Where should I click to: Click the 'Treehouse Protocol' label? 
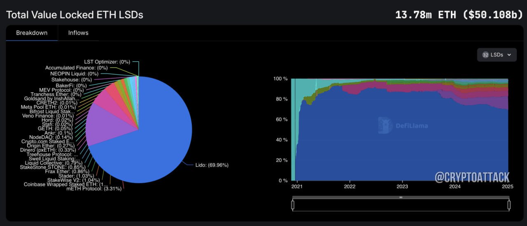(53, 154)
